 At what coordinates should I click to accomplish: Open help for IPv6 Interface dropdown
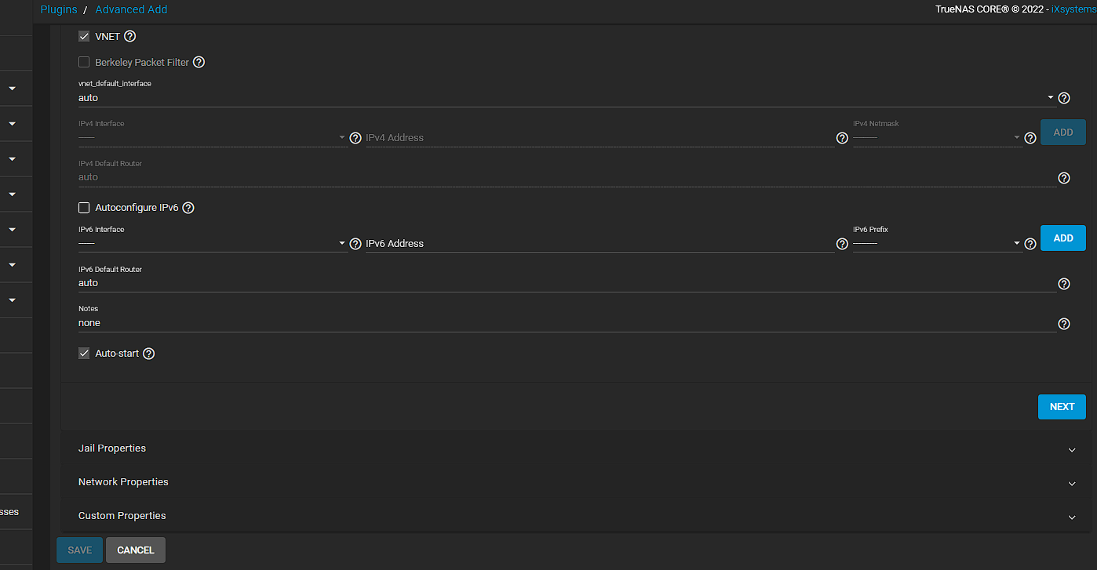[x=355, y=244]
